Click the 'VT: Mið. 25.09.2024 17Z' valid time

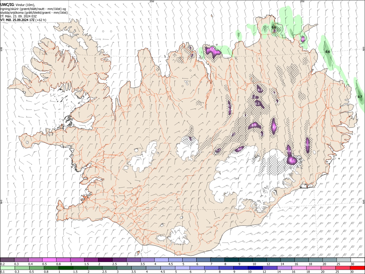(18, 20)
